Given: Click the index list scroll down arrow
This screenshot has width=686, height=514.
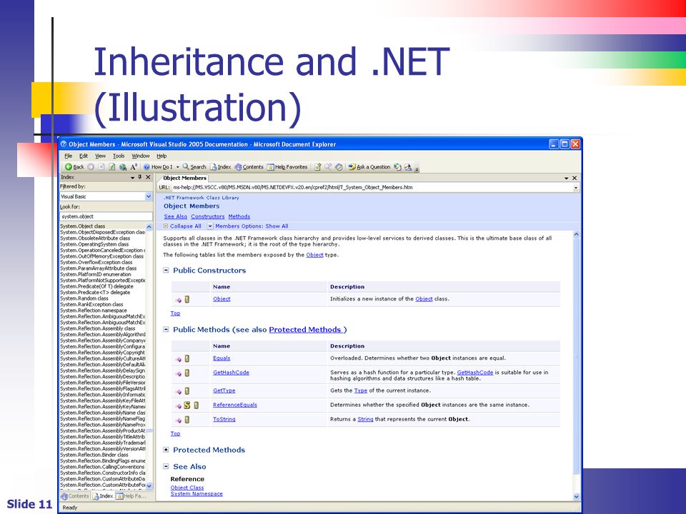Looking at the screenshot, I should pos(149,485).
